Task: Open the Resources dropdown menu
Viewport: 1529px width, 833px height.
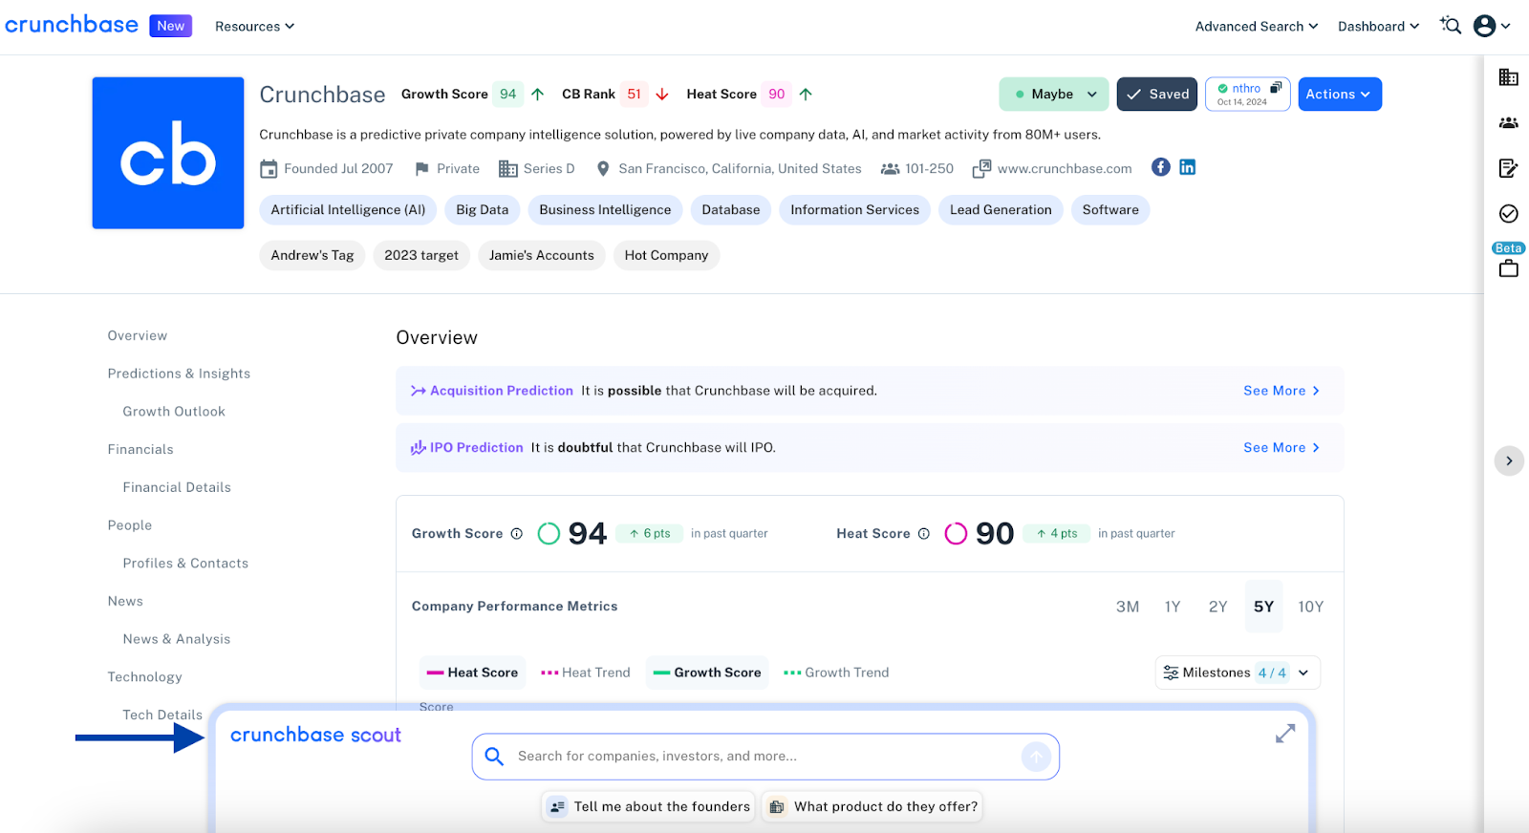Action: click(x=254, y=27)
